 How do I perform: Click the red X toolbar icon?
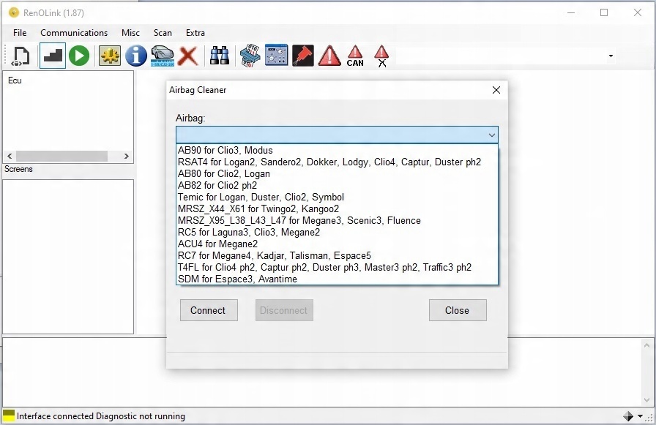188,56
